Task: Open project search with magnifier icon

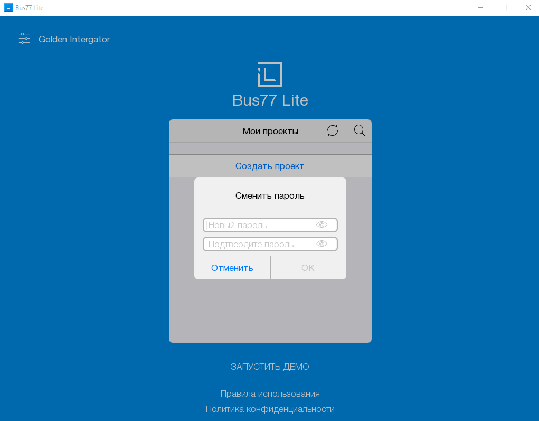Action: pyautogui.click(x=360, y=130)
